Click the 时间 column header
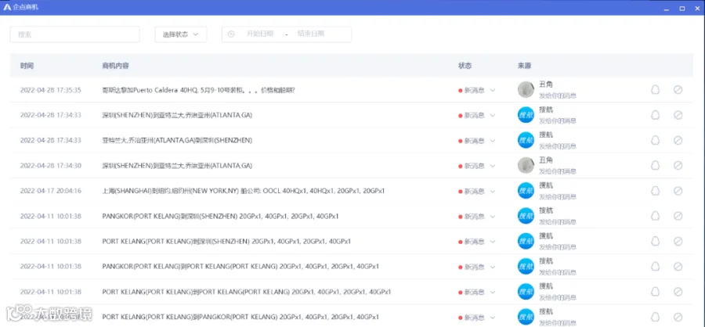Screen dimensions: 705x327 point(27,66)
